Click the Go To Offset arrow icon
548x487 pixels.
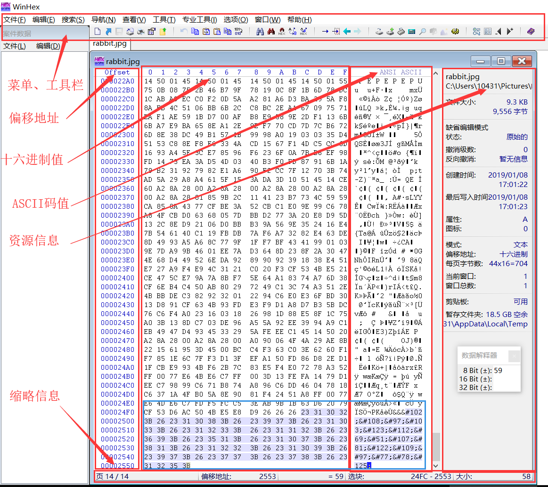click(325, 32)
